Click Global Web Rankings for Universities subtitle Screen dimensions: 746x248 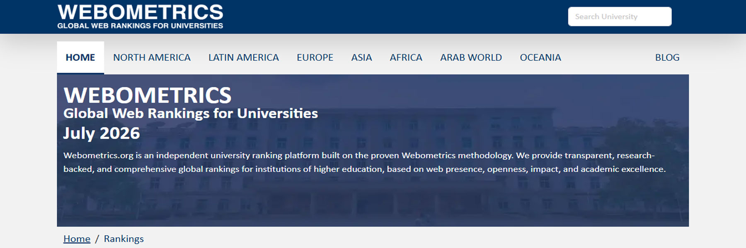tap(191, 113)
